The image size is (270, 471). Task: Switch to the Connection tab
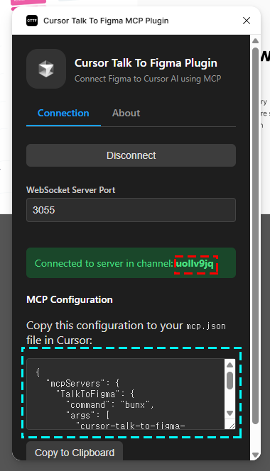pyautogui.click(x=63, y=113)
